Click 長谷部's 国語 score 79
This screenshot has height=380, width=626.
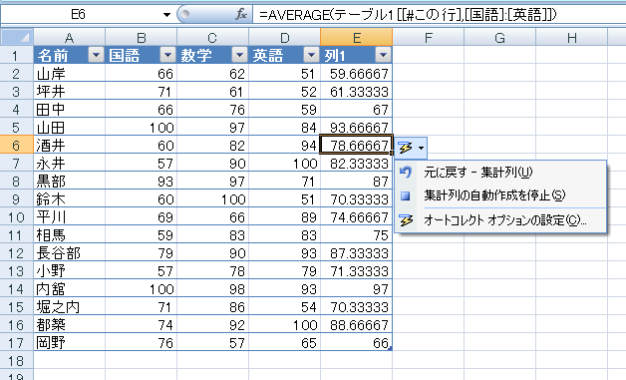142,253
